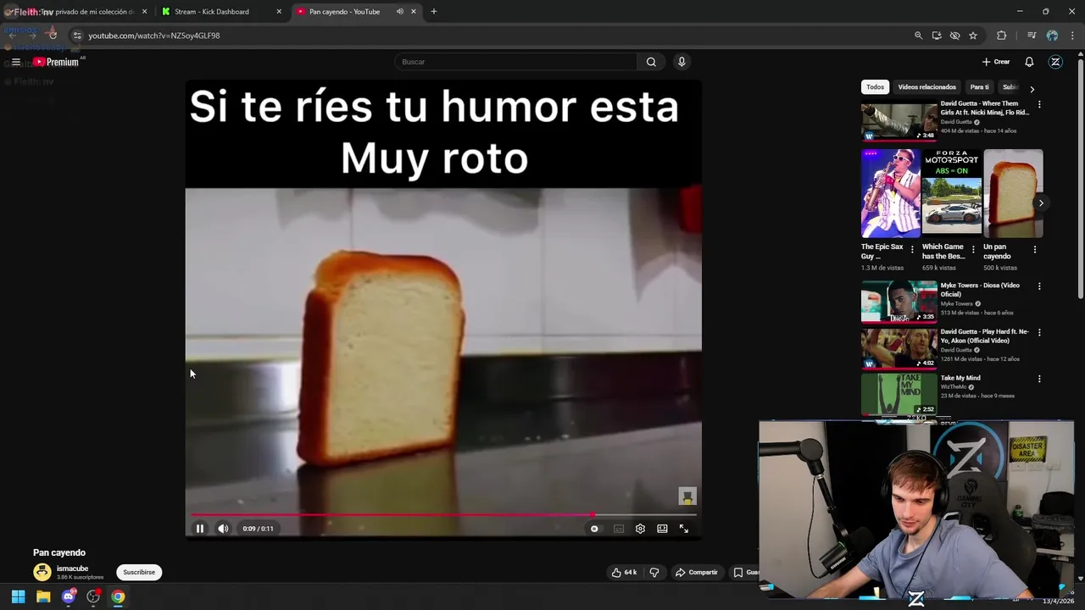Image resolution: width=1085 pixels, height=610 pixels.
Task: Open Take My Mind video thumbnail
Action: (x=899, y=394)
